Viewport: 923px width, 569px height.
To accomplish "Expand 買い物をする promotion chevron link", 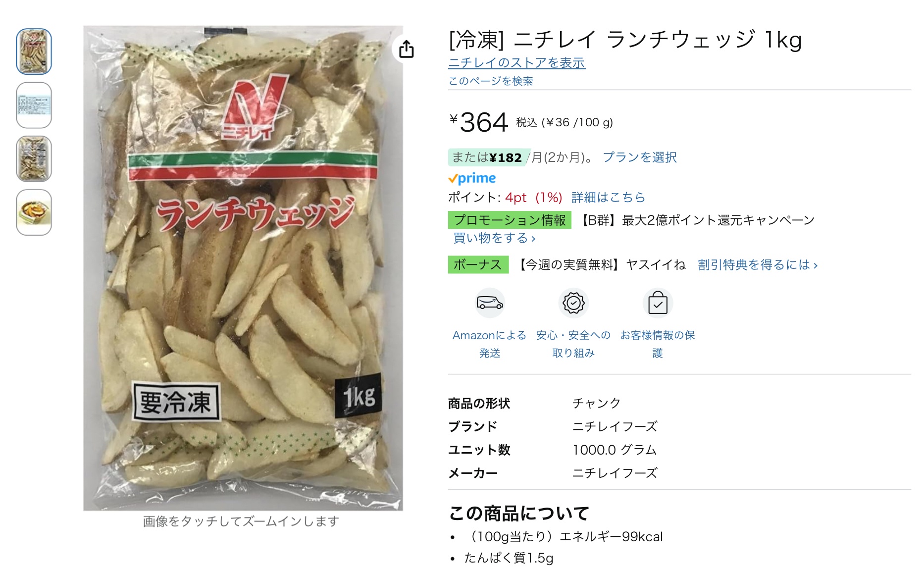I will pos(494,238).
